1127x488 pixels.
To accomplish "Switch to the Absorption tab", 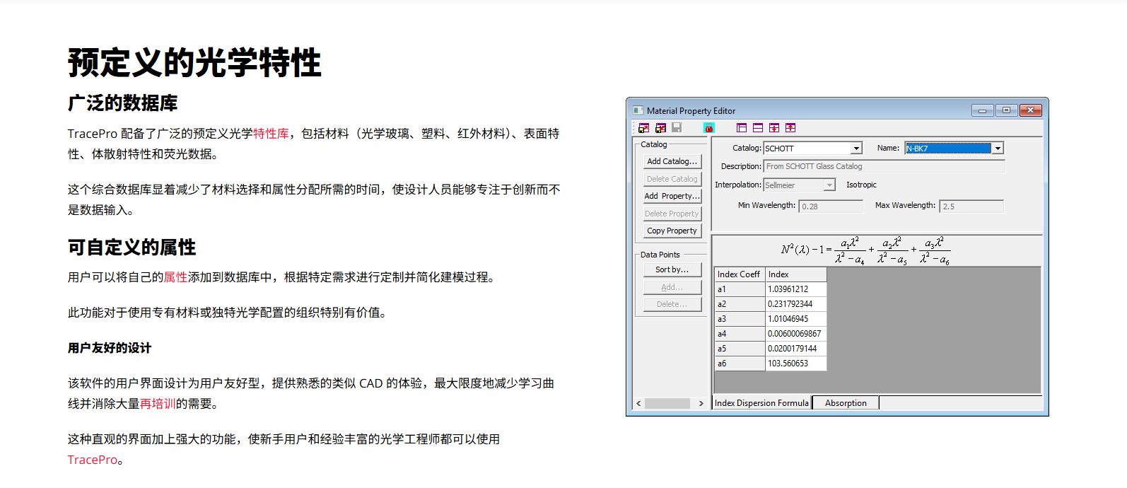I will (x=846, y=403).
